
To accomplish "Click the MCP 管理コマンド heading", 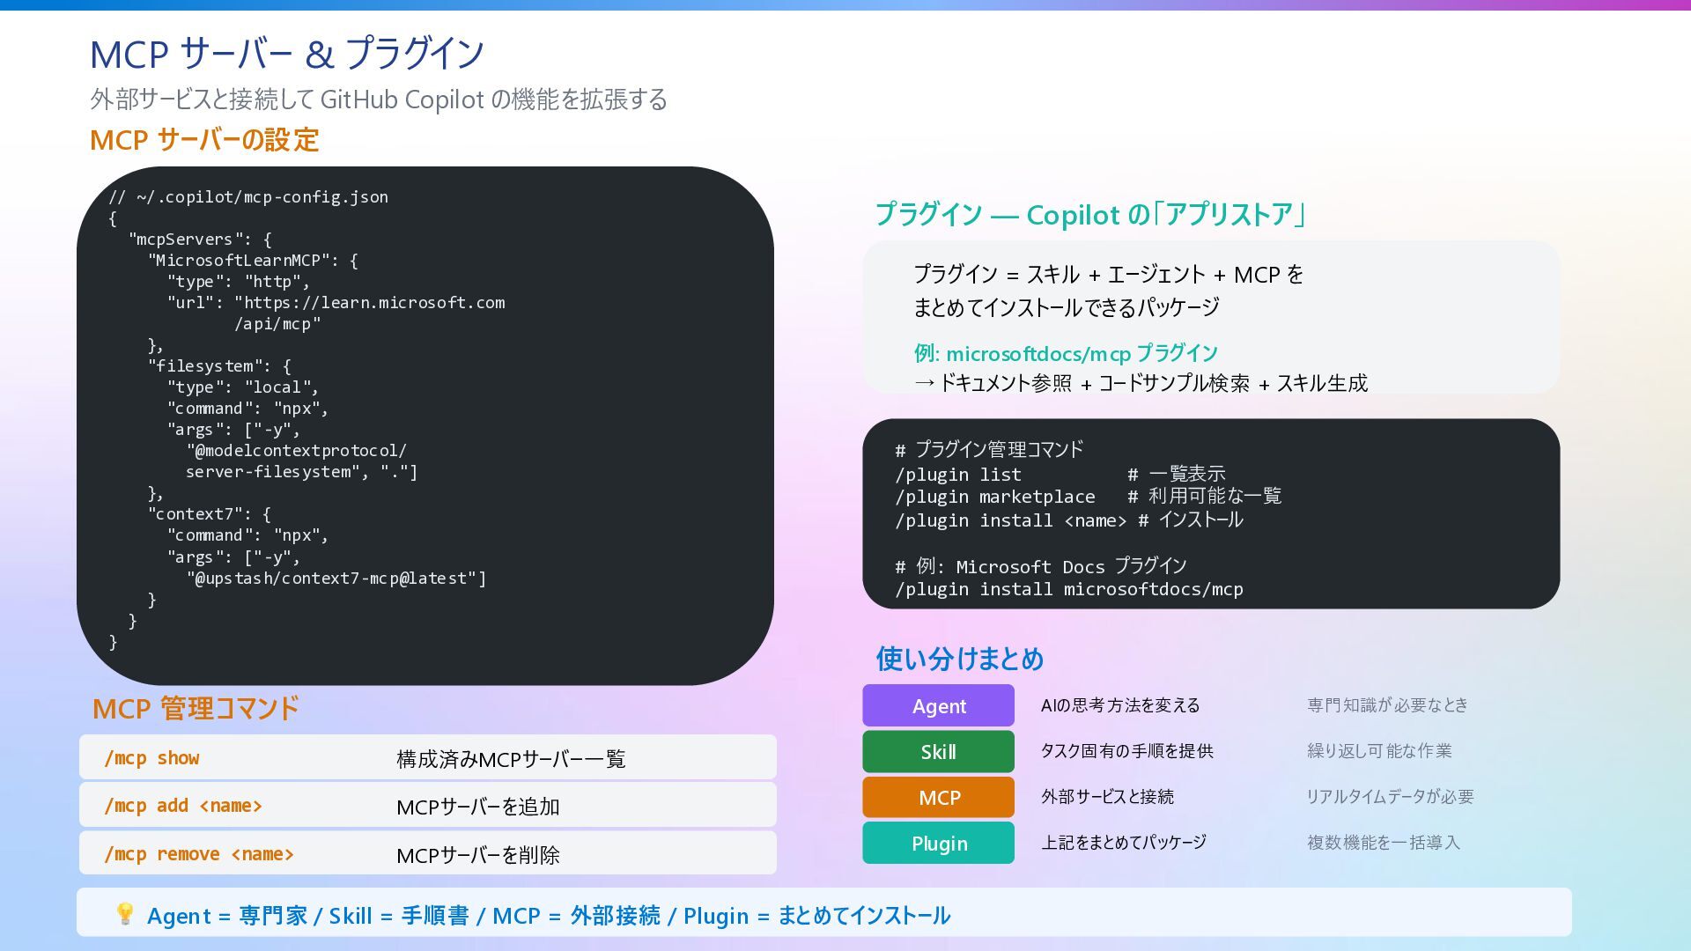I will pyautogui.click(x=196, y=709).
